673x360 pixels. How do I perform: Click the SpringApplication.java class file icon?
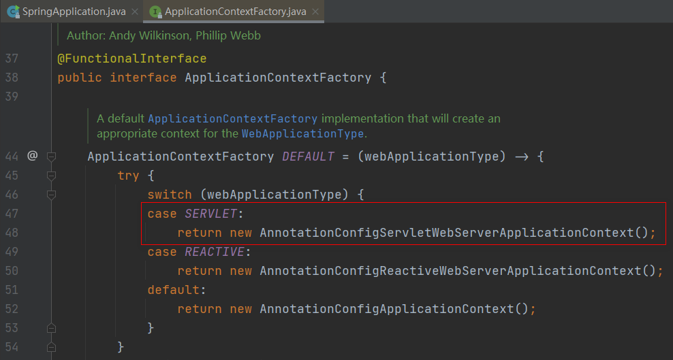tap(14, 12)
